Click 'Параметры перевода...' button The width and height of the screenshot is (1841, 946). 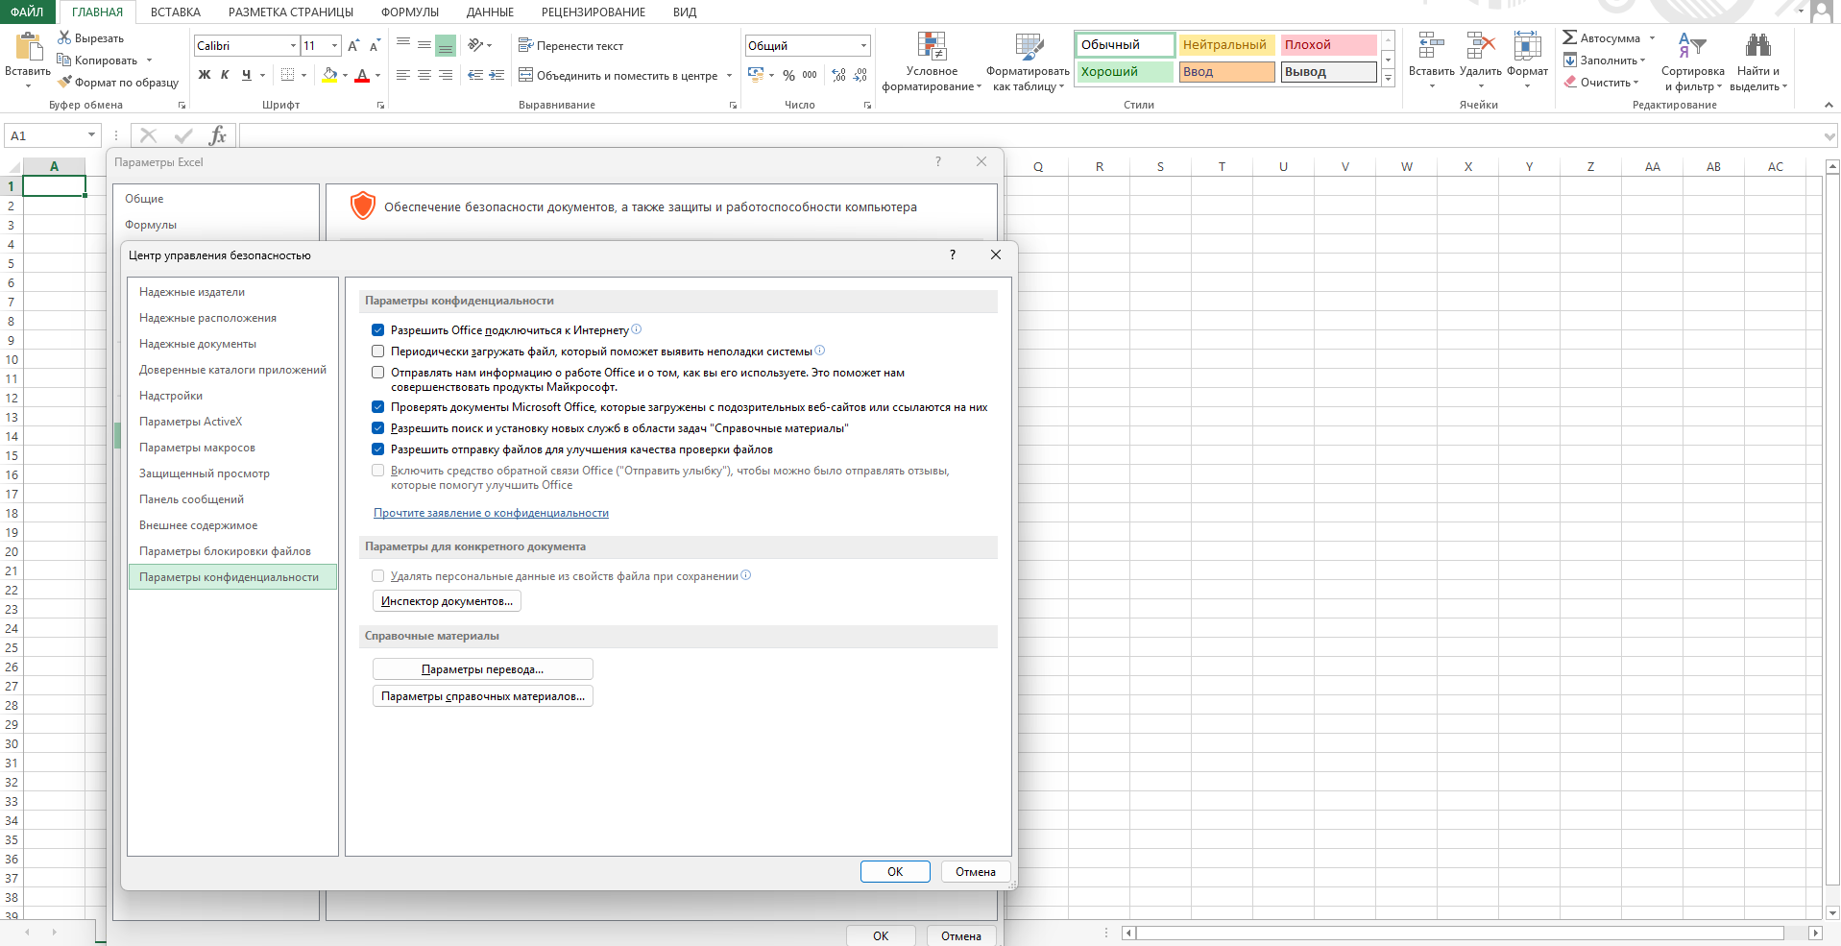click(x=482, y=669)
